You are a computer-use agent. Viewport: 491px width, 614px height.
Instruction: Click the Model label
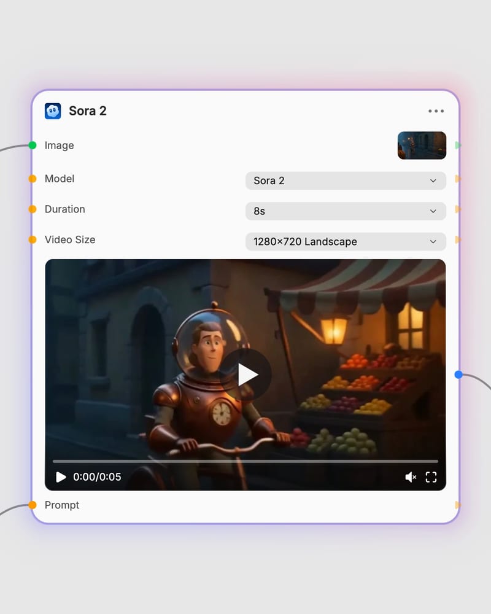pyautogui.click(x=60, y=179)
